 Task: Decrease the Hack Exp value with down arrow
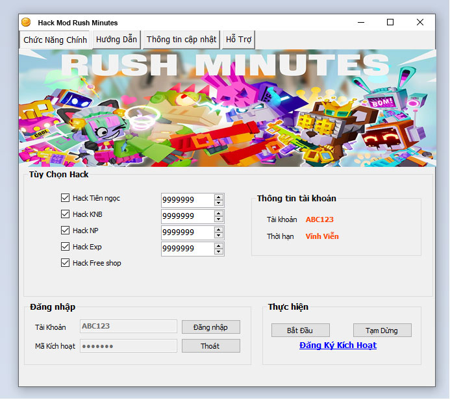219,252
